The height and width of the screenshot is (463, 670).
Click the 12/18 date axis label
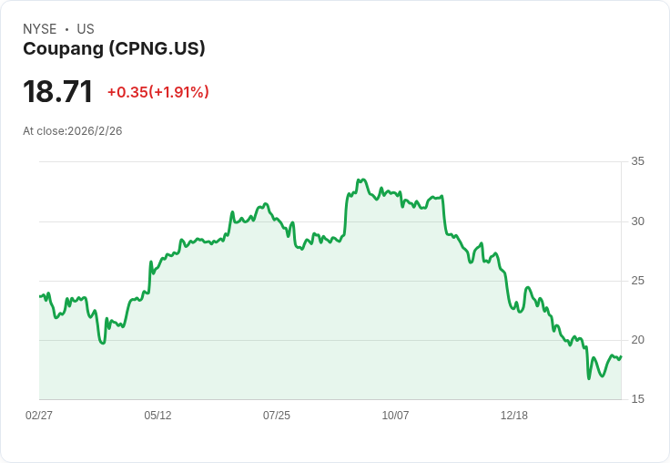(x=514, y=415)
